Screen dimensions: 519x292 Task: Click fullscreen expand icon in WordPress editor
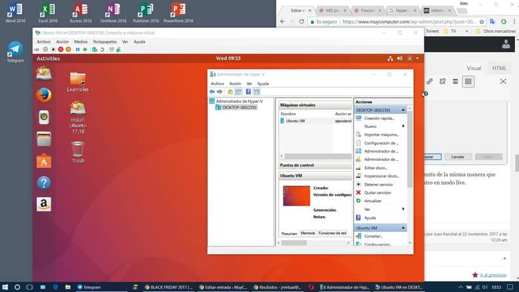click(x=503, y=81)
